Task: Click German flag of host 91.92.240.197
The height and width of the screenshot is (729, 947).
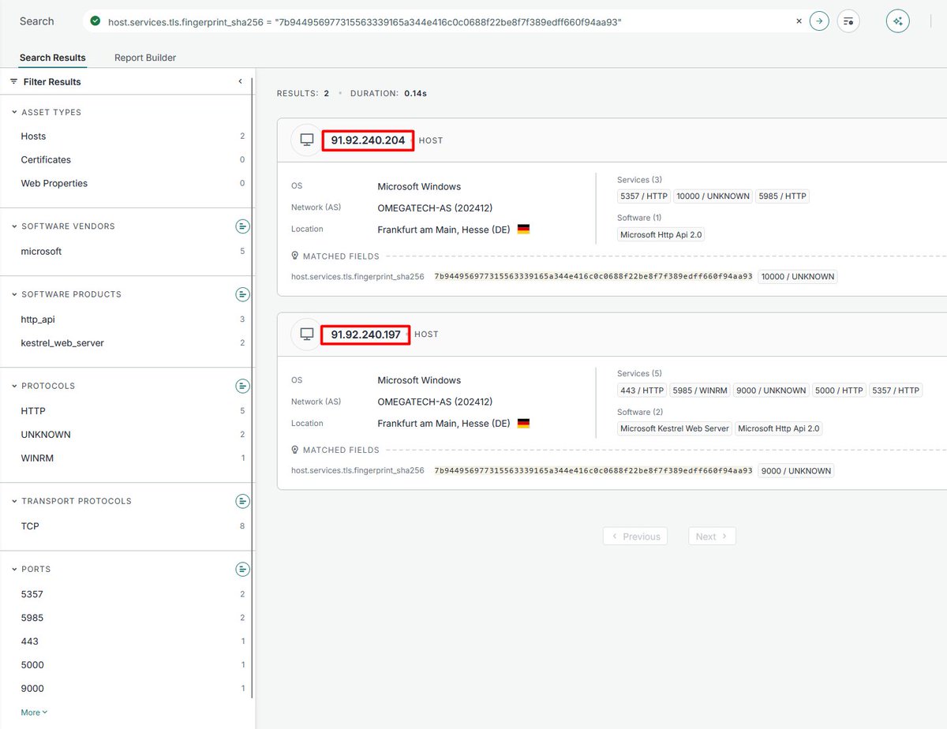Action: point(523,423)
